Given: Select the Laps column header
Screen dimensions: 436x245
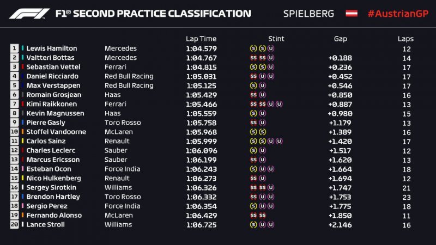Looking at the screenshot, I should pos(405,39).
